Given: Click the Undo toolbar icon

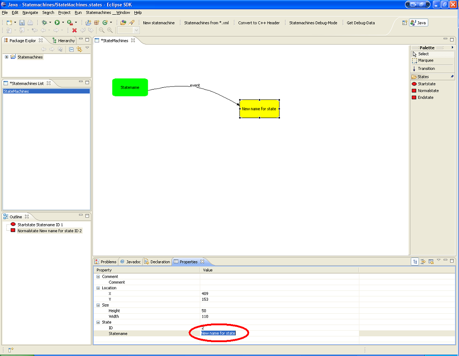Looking at the screenshot, I should pos(83,30).
